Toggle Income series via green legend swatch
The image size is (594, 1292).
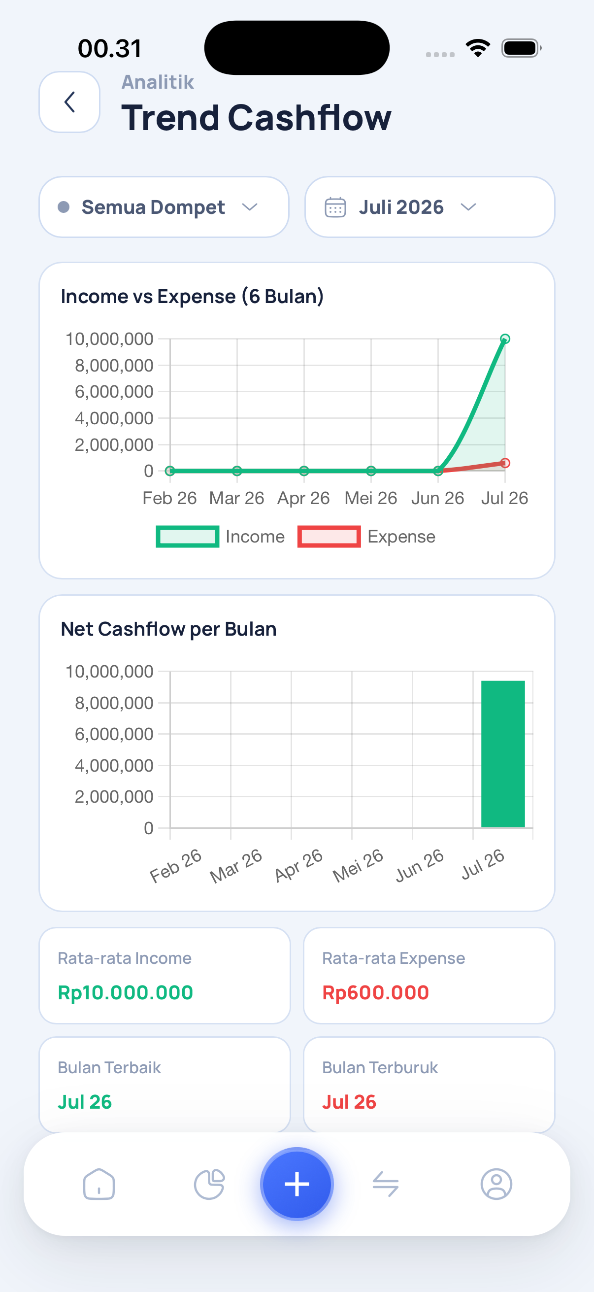pyautogui.click(x=188, y=536)
